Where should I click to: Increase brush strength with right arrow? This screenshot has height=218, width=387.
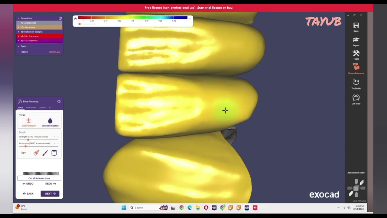coord(58,137)
